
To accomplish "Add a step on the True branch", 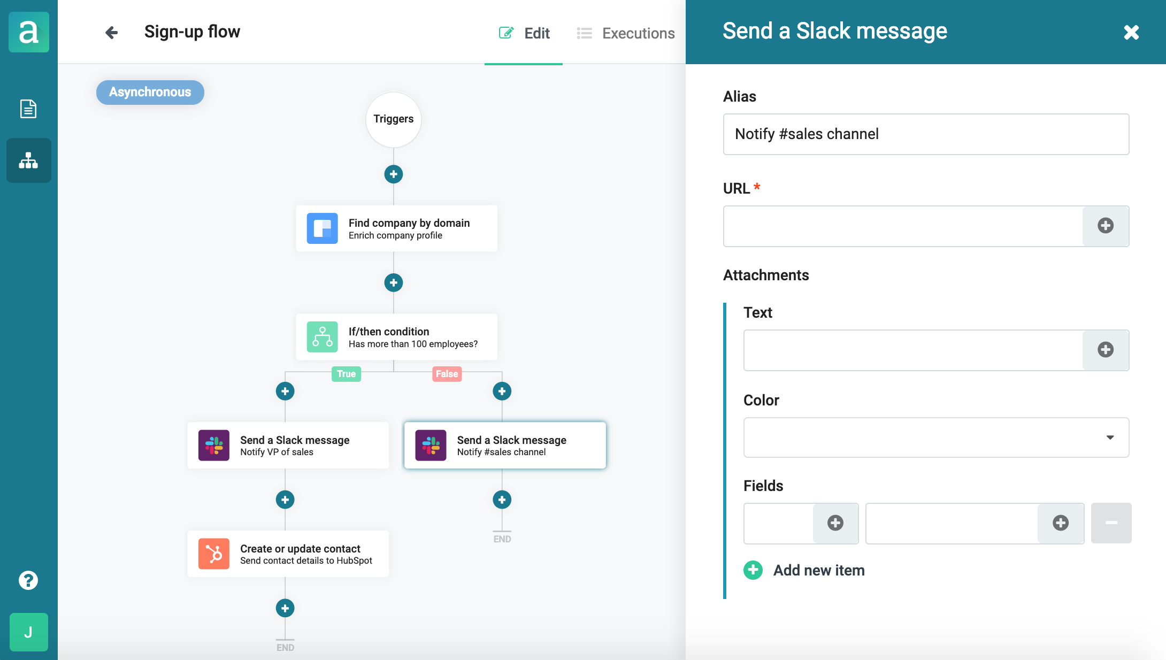I will click(x=285, y=391).
